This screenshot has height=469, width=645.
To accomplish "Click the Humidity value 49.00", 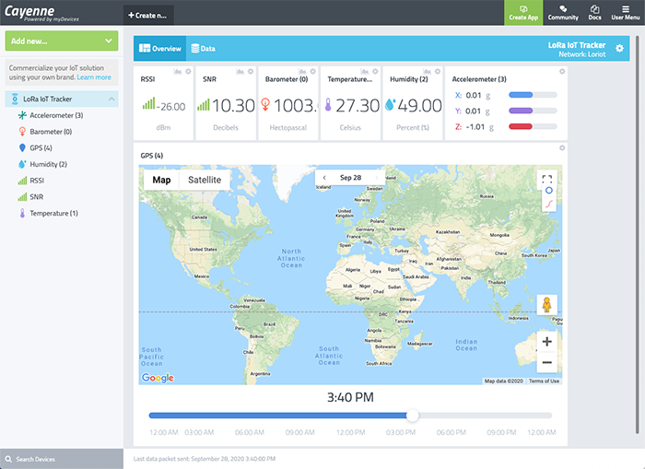I will click(419, 106).
